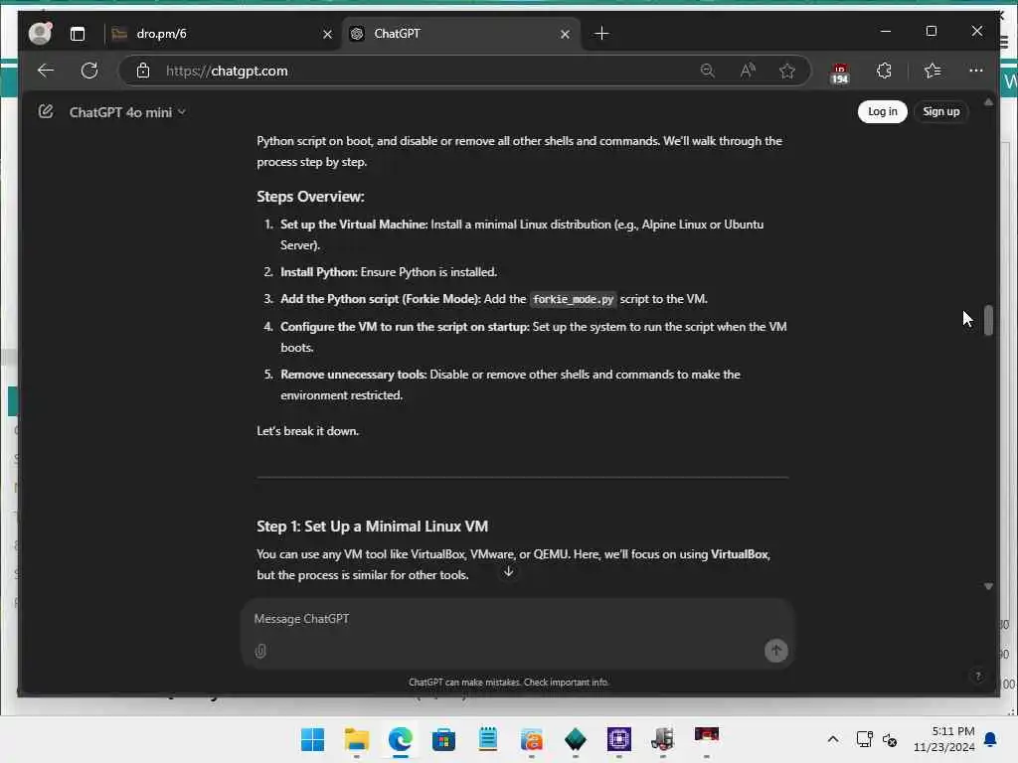Open Microsoft Edge from the taskbar
Image resolution: width=1018 pixels, height=763 pixels.
tap(400, 739)
